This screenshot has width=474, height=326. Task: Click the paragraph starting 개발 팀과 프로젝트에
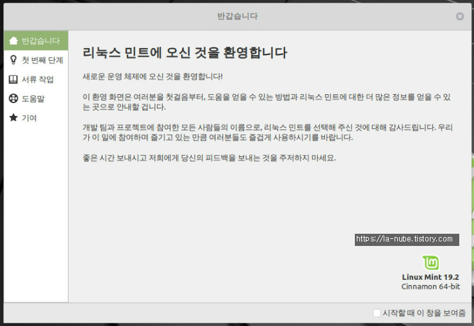(x=268, y=133)
